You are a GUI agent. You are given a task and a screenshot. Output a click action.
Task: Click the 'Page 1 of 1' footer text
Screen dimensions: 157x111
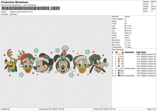[152, 109]
